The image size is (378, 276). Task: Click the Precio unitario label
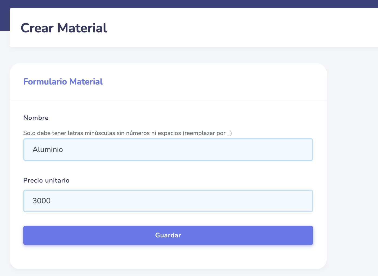[x=46, y=180]
